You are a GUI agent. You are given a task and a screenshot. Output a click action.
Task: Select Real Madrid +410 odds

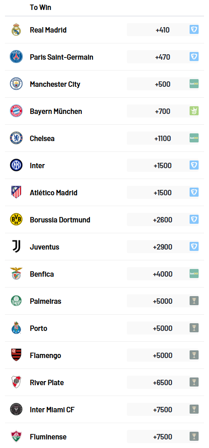point(158,30)
